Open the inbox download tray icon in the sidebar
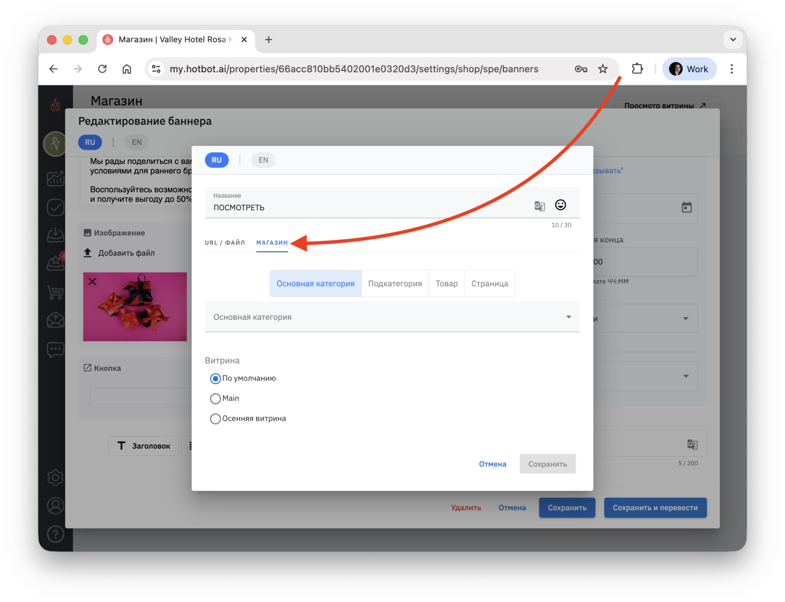785x602 pixels. tap(56, 235)
